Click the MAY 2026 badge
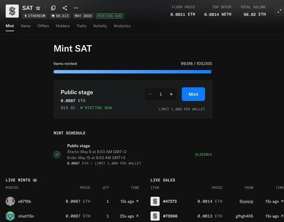The height and width of the screenshot is (222, 284). tap(83, 16)
